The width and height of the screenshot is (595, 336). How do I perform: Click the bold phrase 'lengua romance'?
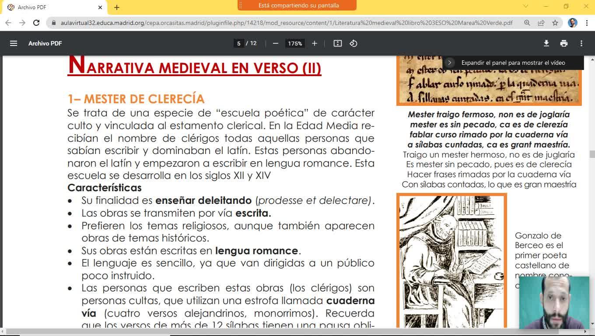point(256,251)
